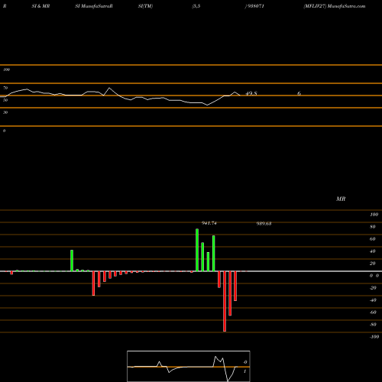Click the '-40' label on MR axis

(x=373, y=300)
